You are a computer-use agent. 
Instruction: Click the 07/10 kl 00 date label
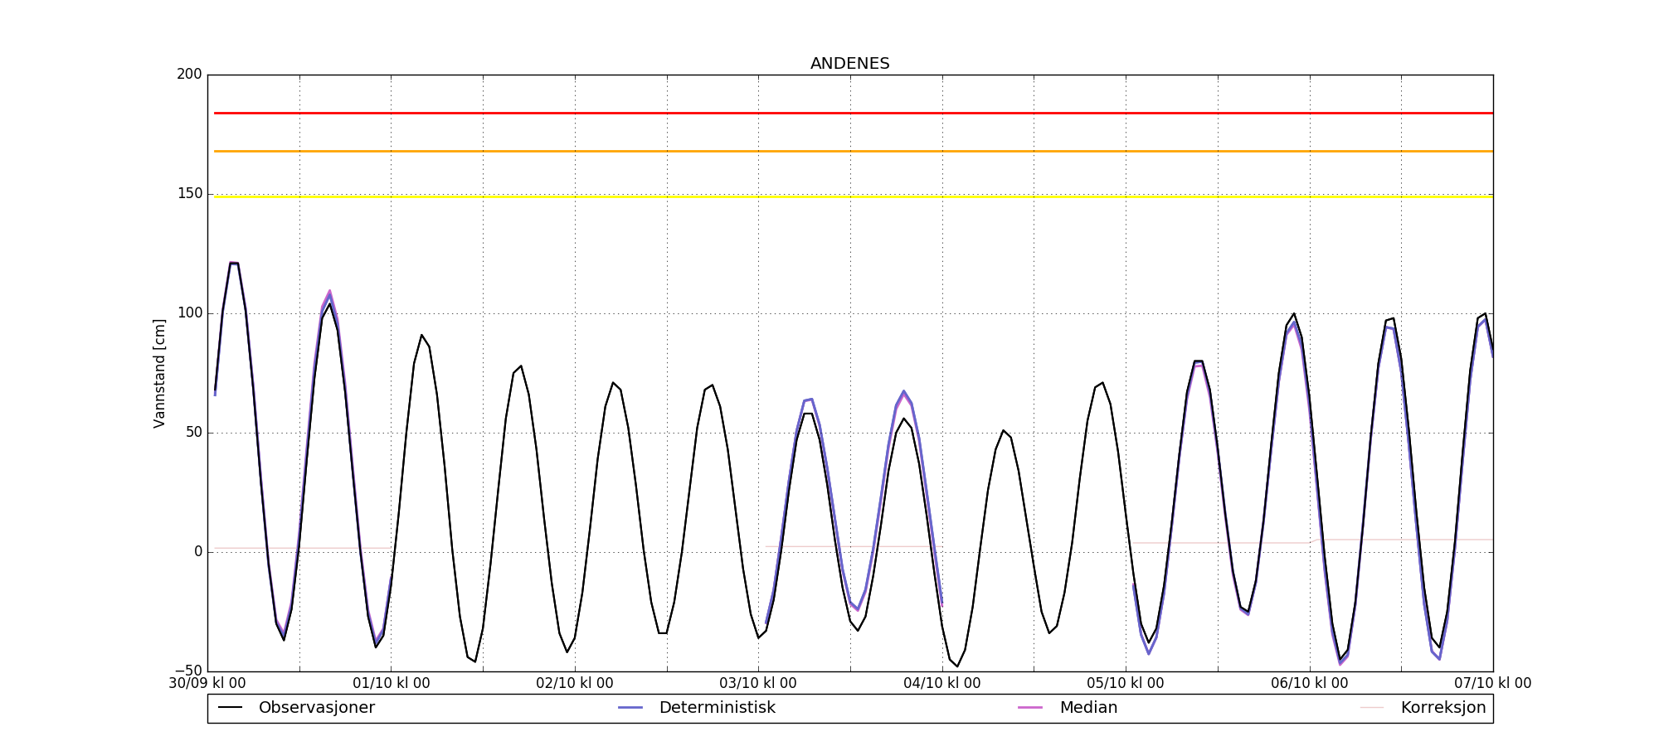click(x=1492, y=684)
